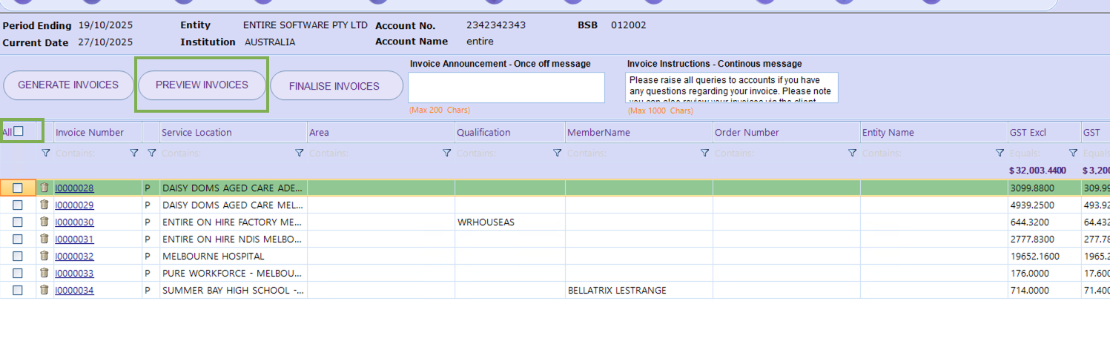This screenshot has height=347, width=1110.
Task: Click trash icon beside invoice I0000032
Action: (44, 256)
